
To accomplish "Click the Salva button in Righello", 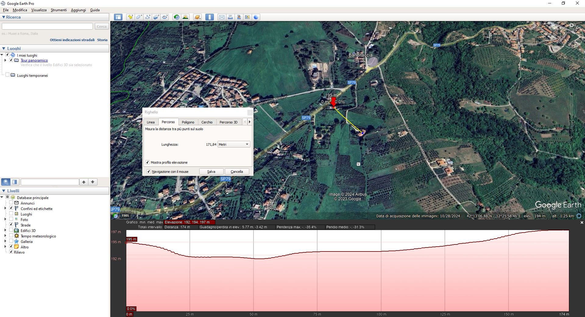I will click(x=211, y=172).
